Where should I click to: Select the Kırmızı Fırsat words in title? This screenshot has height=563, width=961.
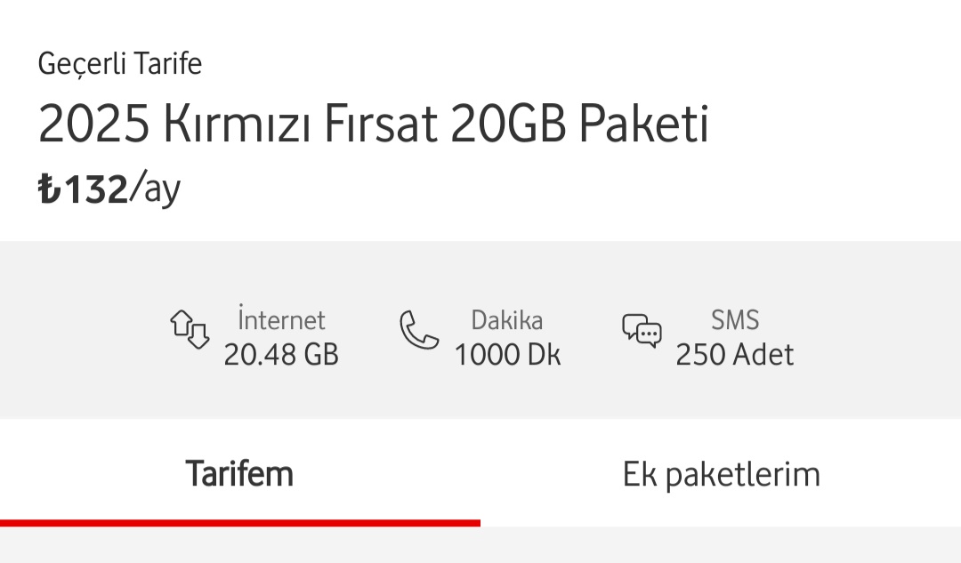pyautogui.click(x=301, y=125)
